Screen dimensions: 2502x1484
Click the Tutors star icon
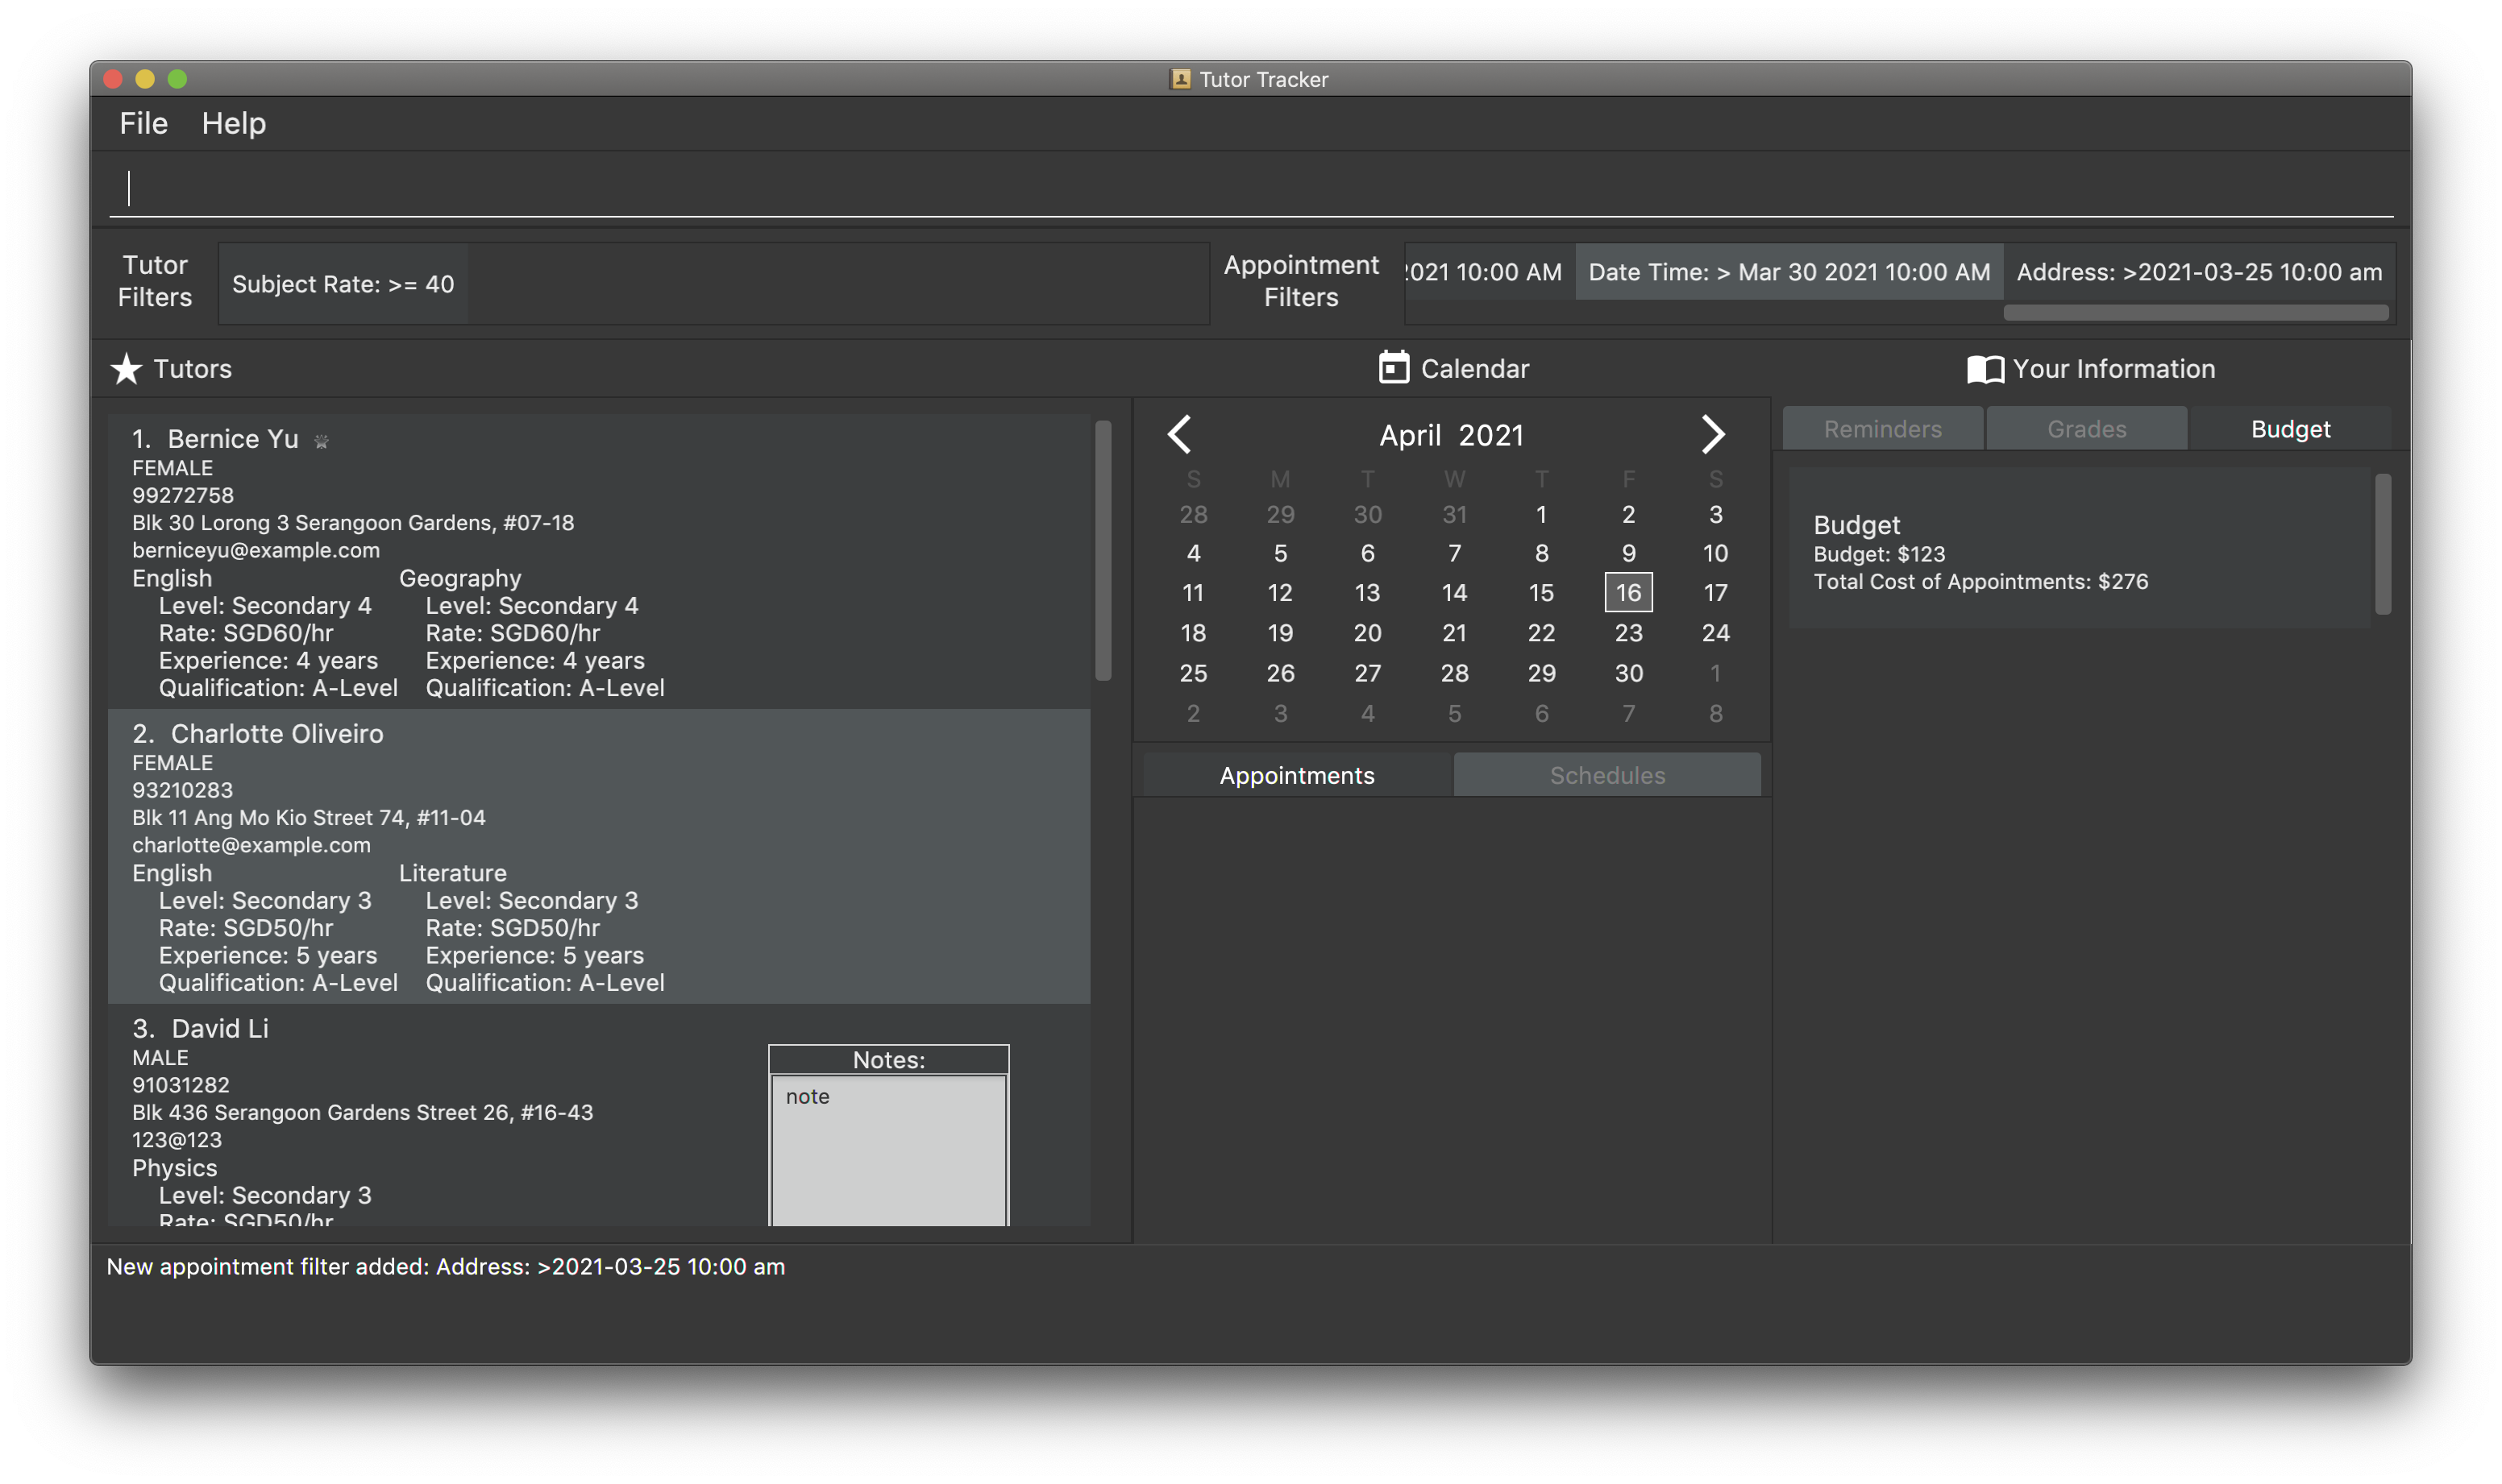[126, 369]
